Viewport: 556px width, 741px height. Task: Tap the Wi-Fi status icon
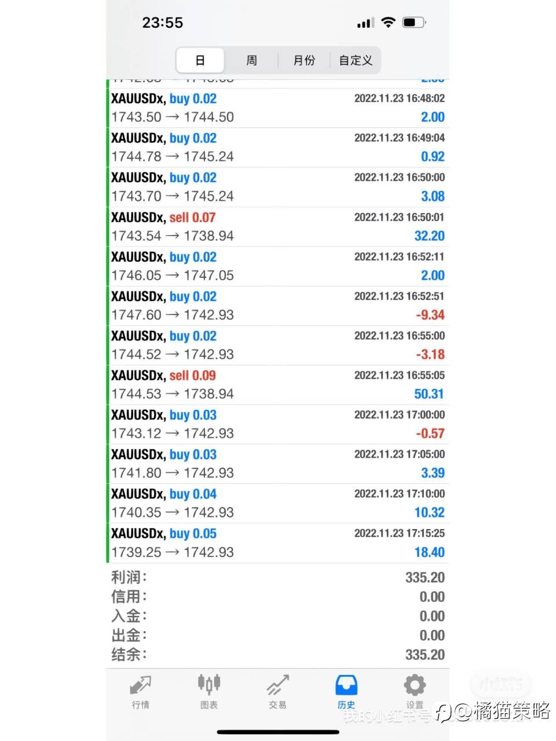388,23
